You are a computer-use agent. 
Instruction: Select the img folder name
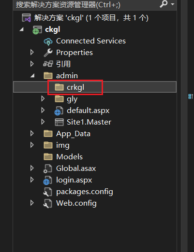[x=63, y=145]
